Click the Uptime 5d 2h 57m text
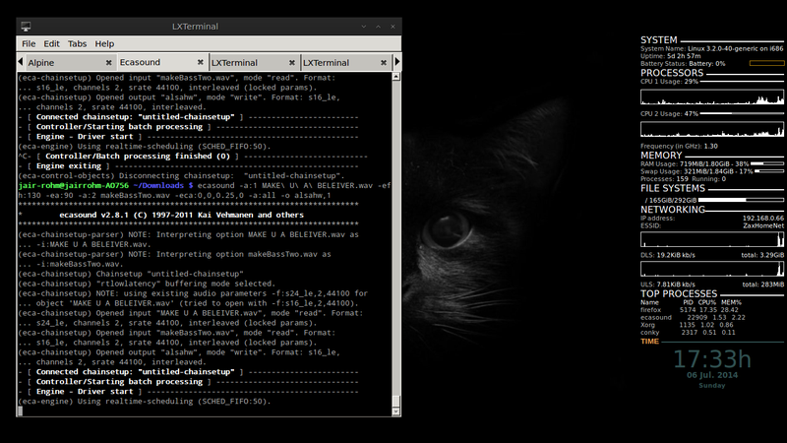 coord(670,56)
